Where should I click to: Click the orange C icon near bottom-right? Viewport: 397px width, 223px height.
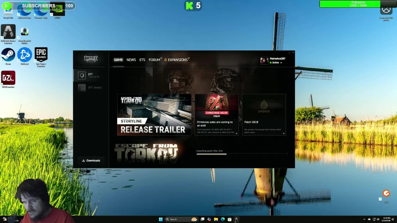386,194
